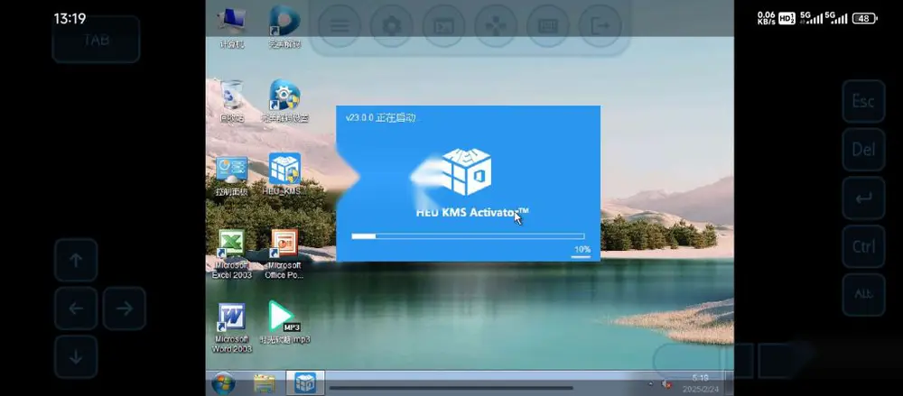Screen dimensions: 903x396
Task: Open the Control Panel desktop icon
Action: tap(231, 175)
